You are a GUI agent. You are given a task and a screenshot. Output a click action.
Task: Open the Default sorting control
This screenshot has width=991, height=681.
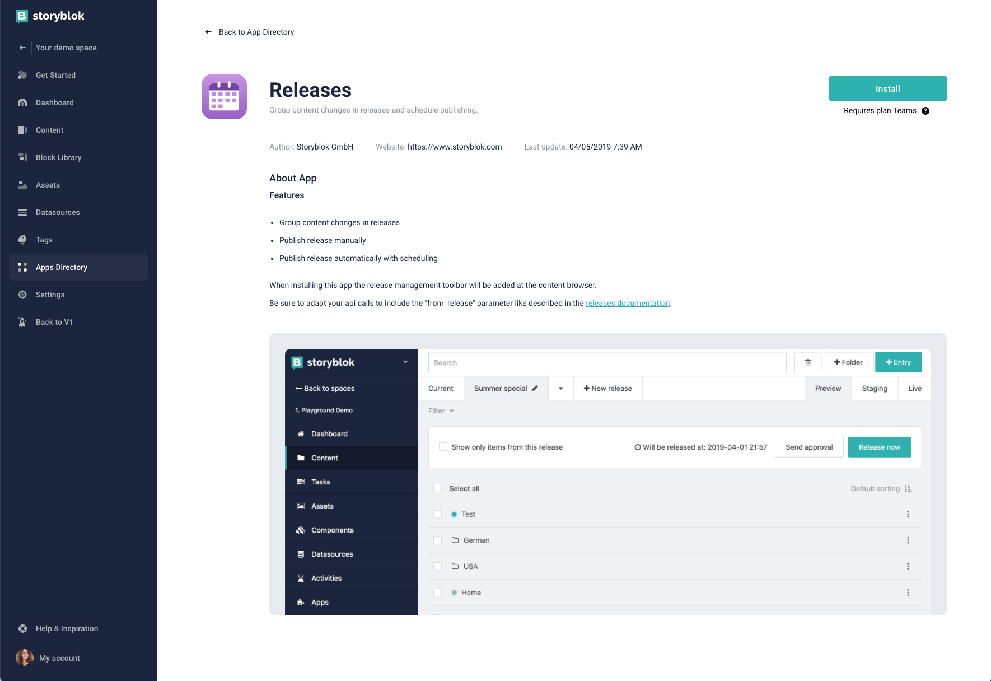click(x=881, y=488)
